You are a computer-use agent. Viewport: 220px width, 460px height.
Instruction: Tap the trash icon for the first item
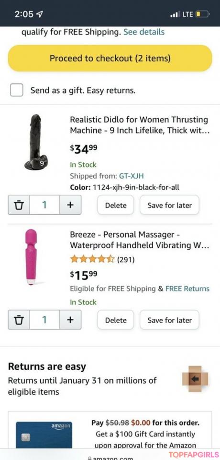[19, 205]
